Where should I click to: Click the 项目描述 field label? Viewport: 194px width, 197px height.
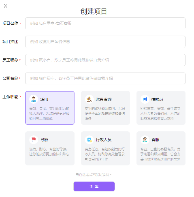pyautogui.click(x=11, y=42)
